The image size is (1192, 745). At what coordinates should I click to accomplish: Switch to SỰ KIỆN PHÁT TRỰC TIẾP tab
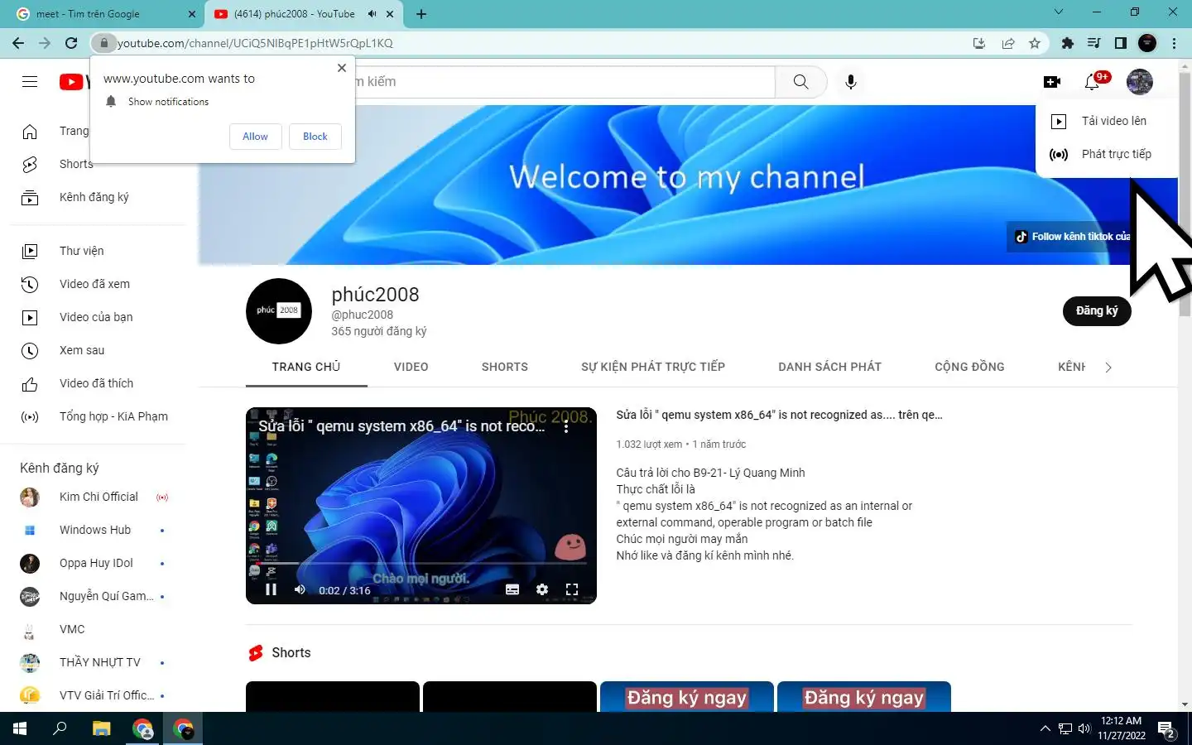pyautogui.click(x=653, y=367)
